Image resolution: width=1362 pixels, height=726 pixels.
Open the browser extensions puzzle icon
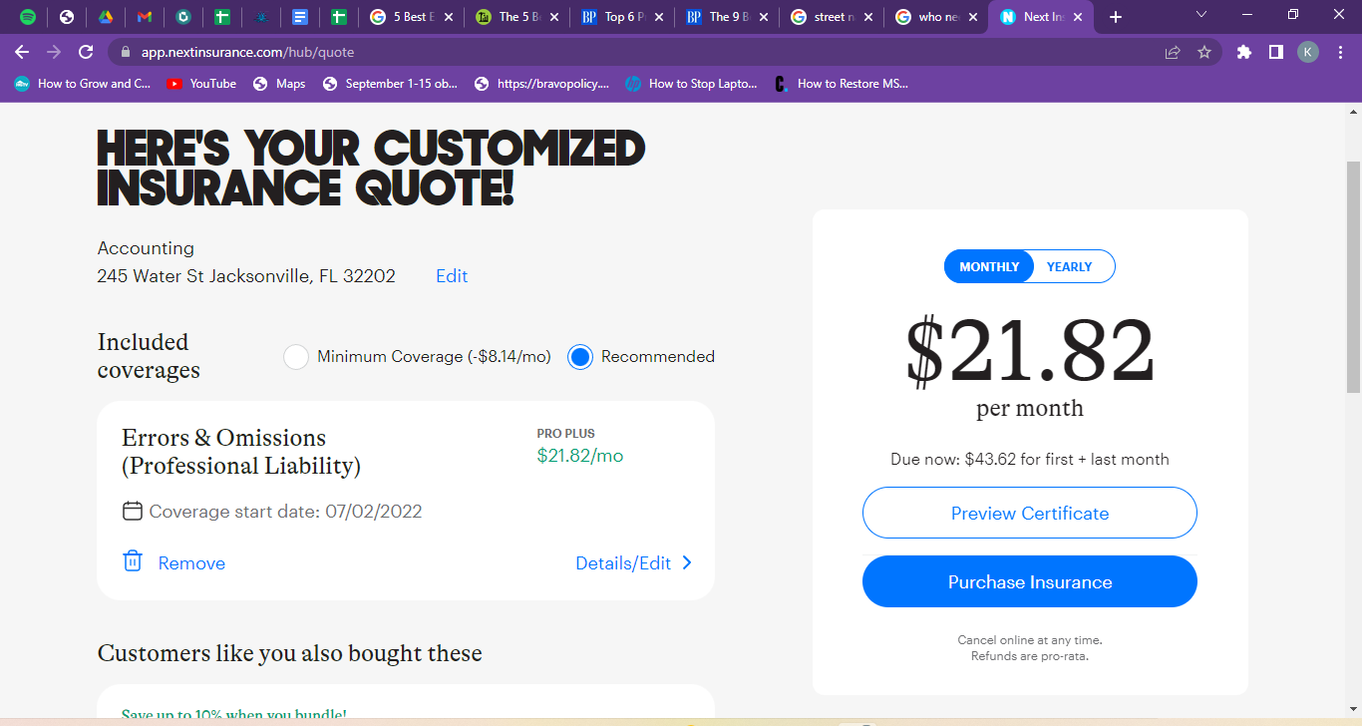click(1244, 52)
